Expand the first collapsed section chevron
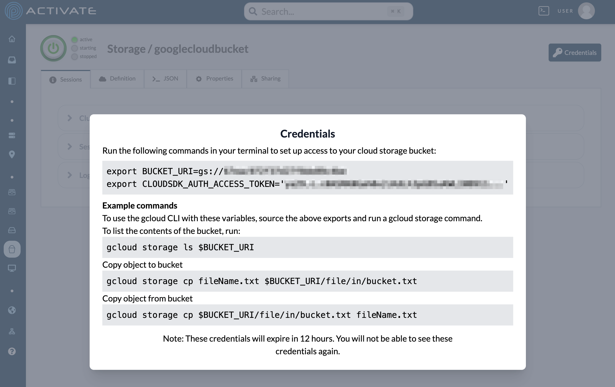Viewport: 615px width, 387px height. (x=70, y=118)
